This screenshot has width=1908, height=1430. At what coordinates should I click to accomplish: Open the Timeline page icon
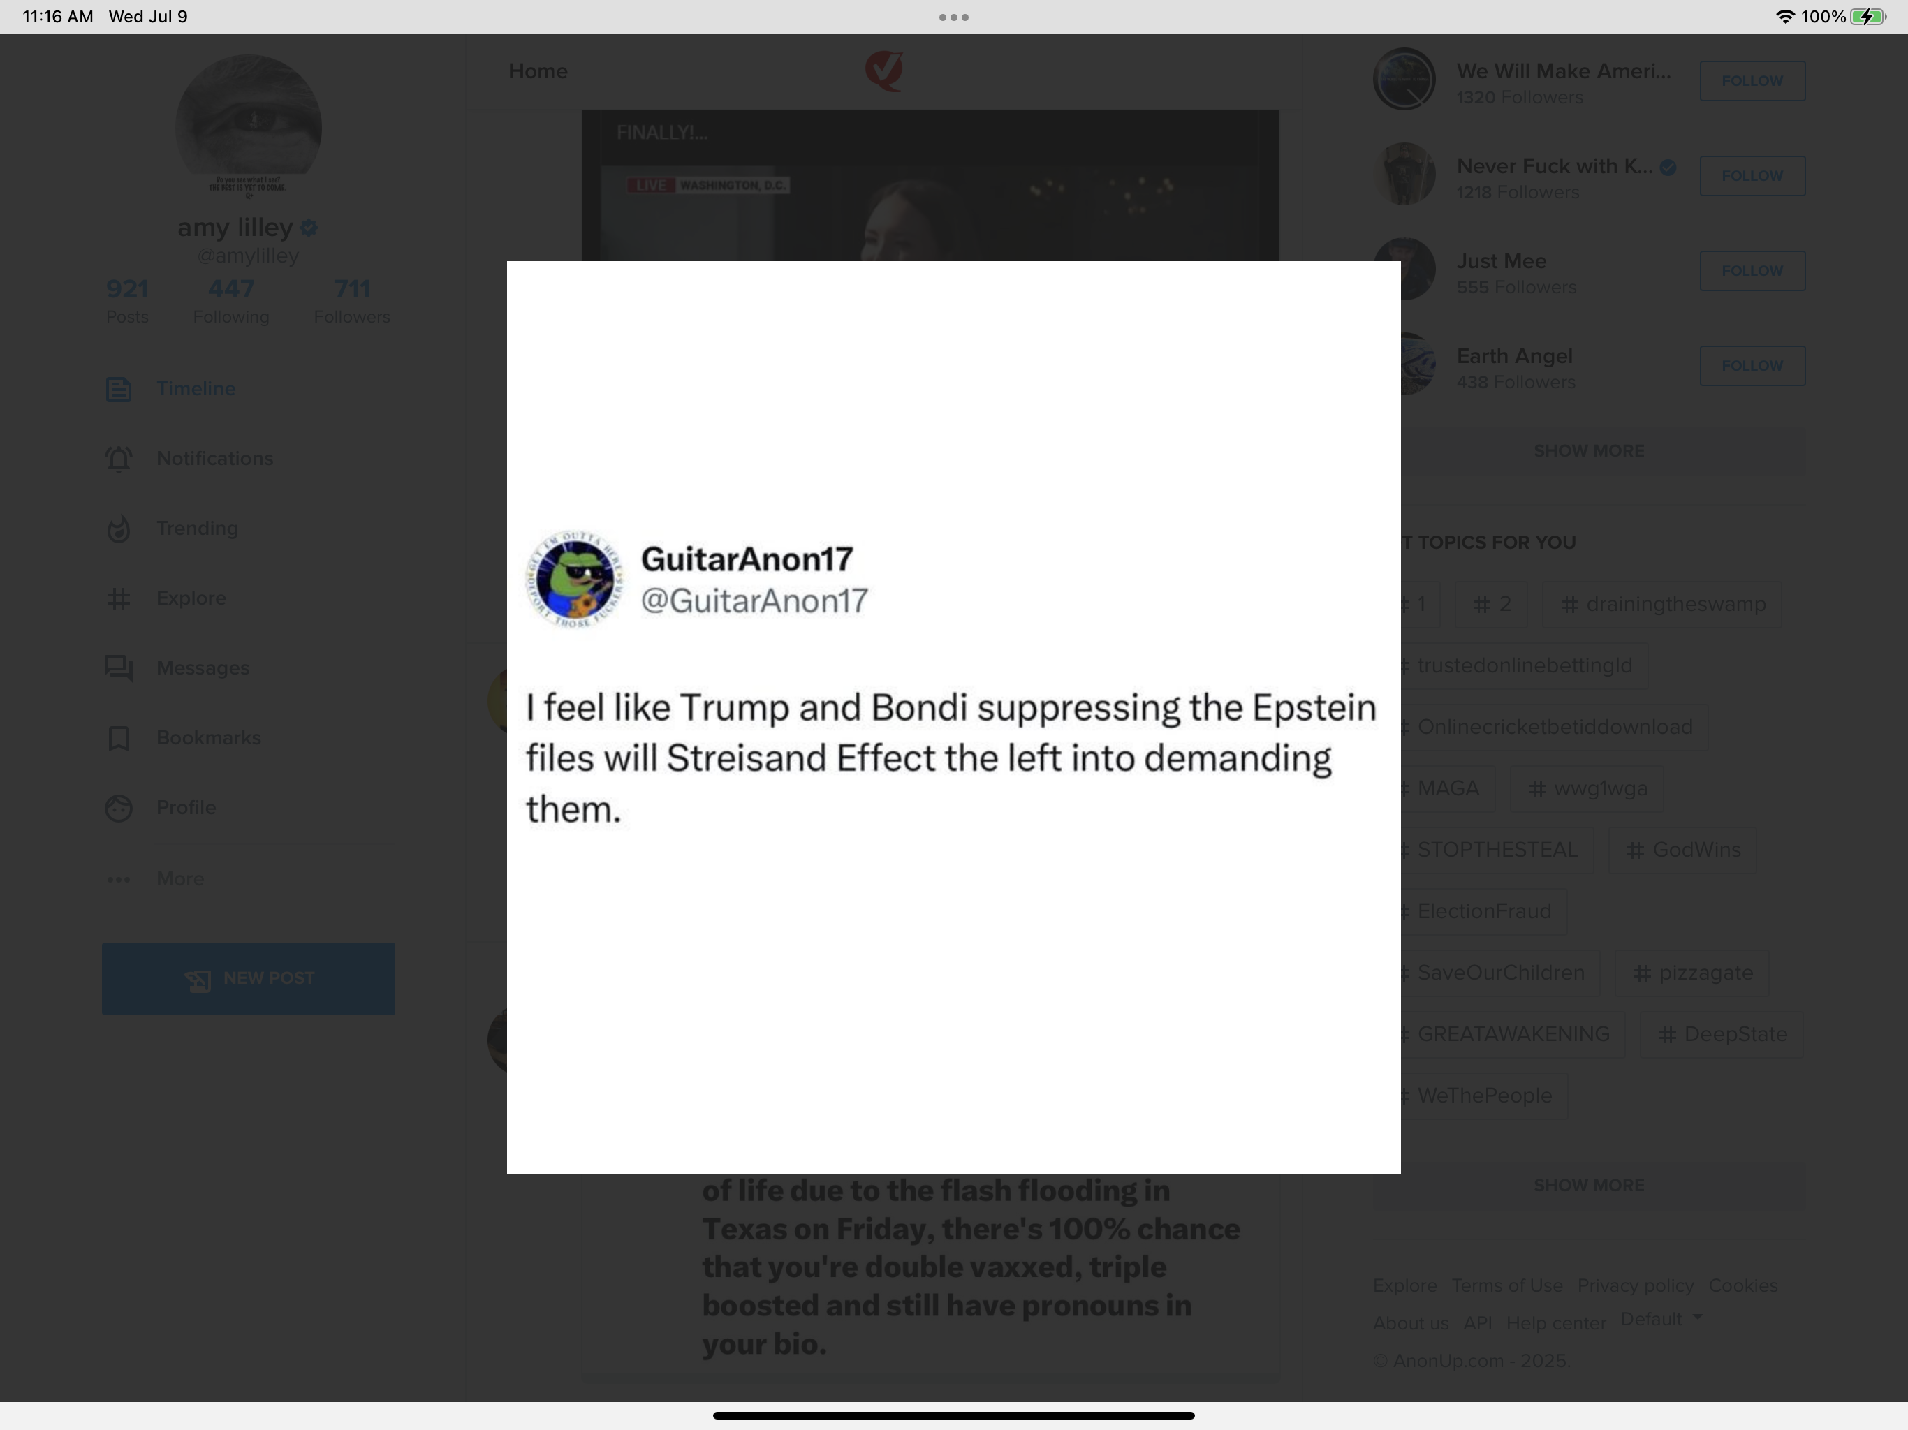click(118, 390)
